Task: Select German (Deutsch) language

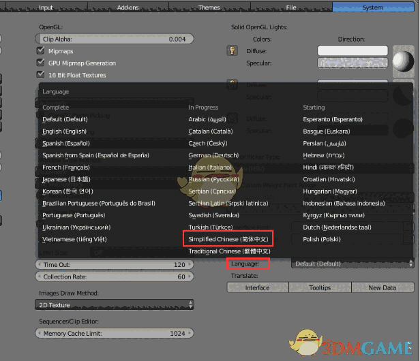Action: click(x=213, y=155)
